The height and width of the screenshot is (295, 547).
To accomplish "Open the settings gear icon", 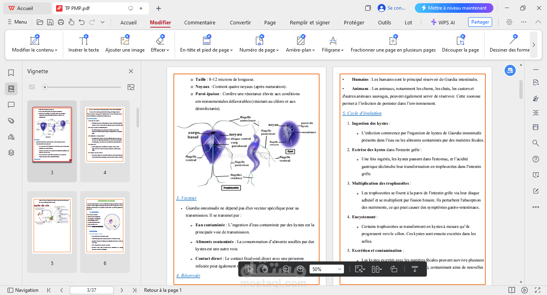I will (x=509, y=22).
